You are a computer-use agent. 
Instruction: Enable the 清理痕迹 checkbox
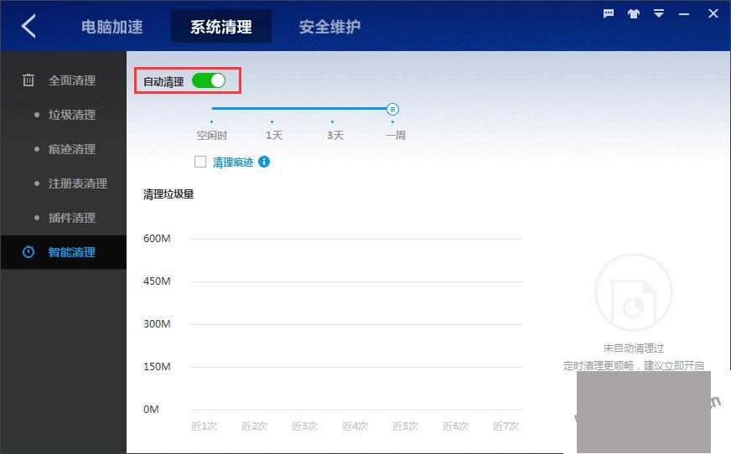coord(200,162)
